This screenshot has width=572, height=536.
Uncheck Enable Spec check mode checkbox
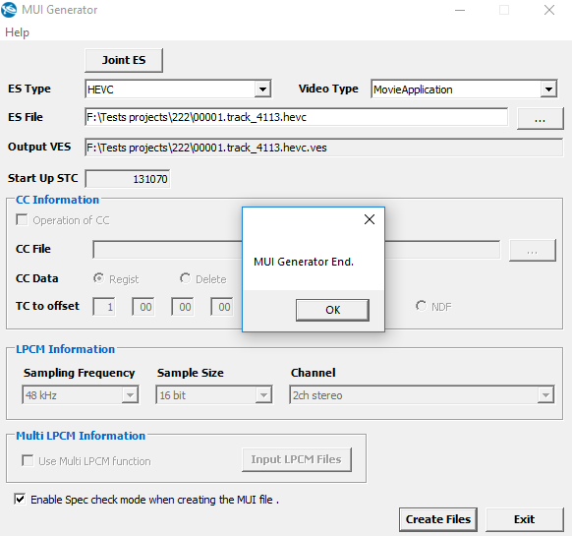20,500
